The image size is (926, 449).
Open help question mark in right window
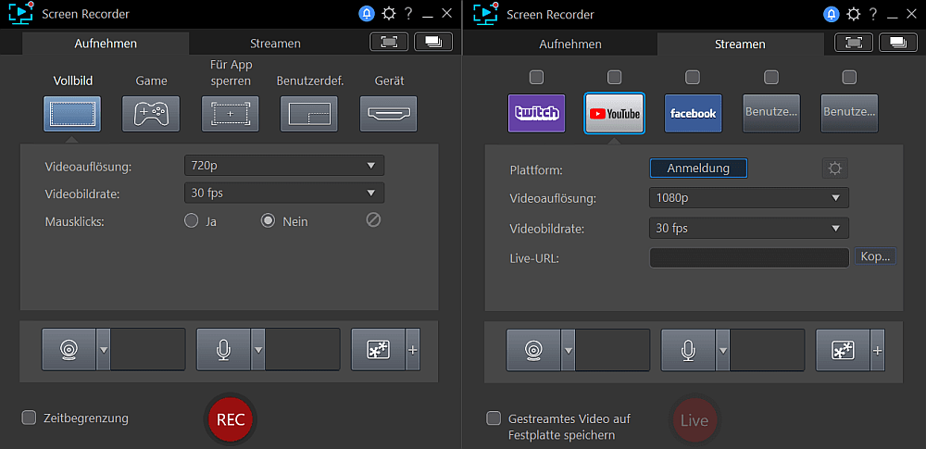[873, 14]
